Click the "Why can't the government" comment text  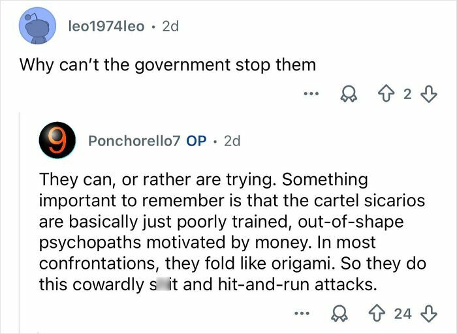click(x=168, y=65)
